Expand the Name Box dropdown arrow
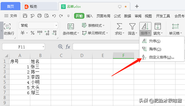Viewport: 185px width, 106px height. pyautogui.click(x=43, y=47)
